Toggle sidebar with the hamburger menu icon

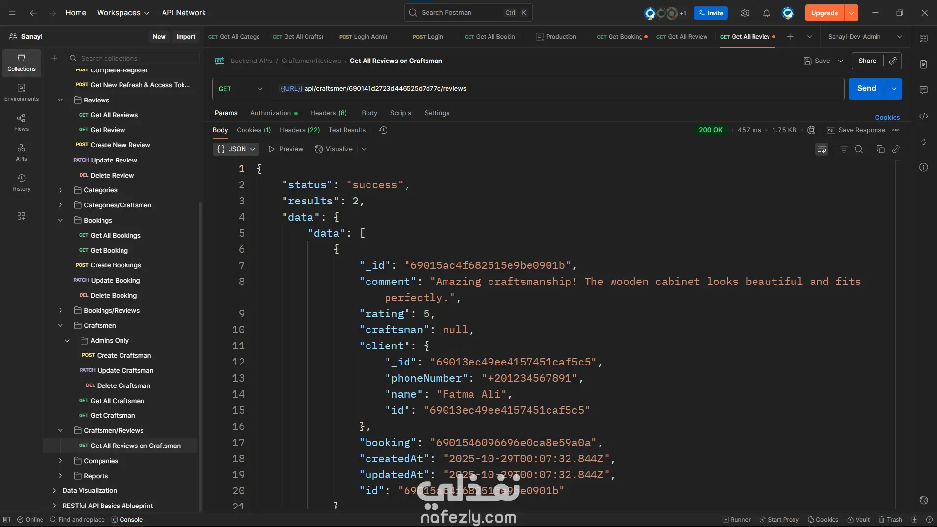coord(12,13)
